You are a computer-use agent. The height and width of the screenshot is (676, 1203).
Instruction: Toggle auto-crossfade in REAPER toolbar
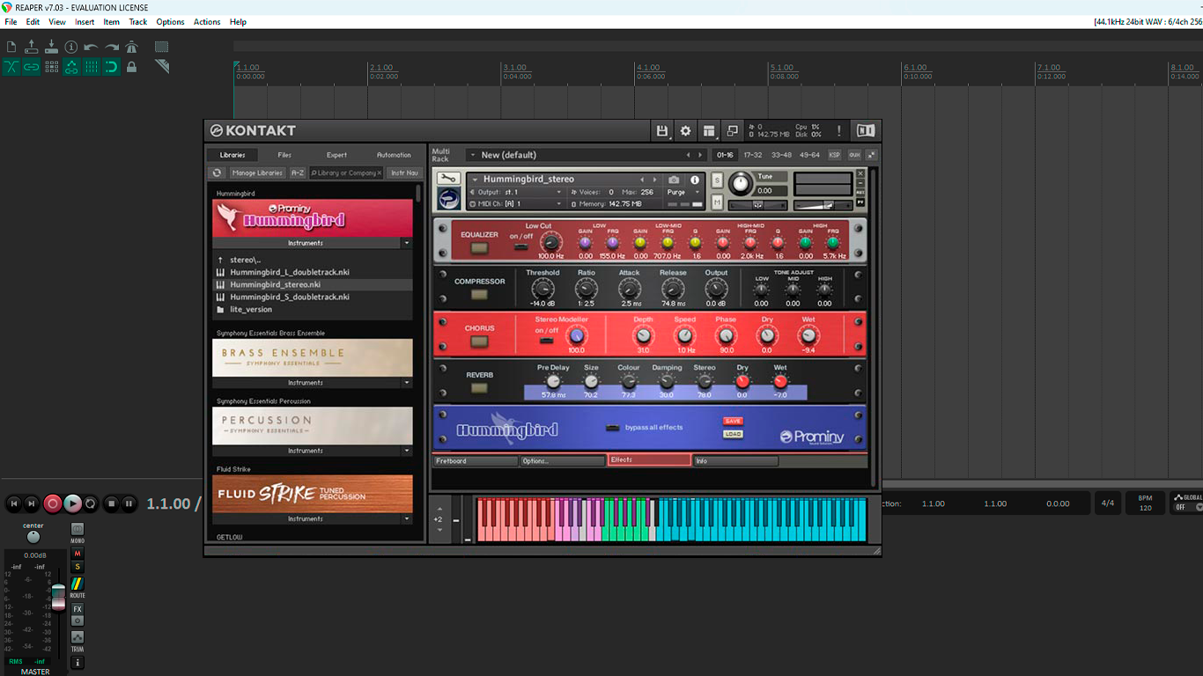point(11,67)
